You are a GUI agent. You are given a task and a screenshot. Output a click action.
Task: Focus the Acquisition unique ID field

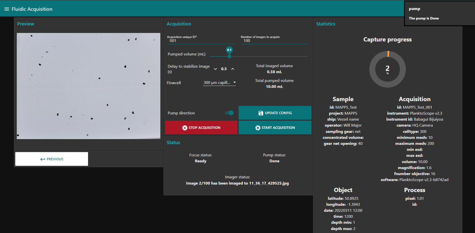click(x=201, y=41)
